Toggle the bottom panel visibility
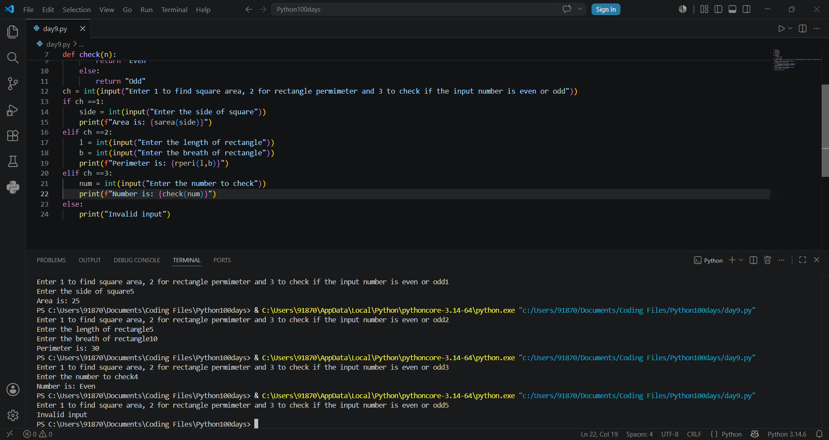829x440 pixels. (x=732, y=9)
